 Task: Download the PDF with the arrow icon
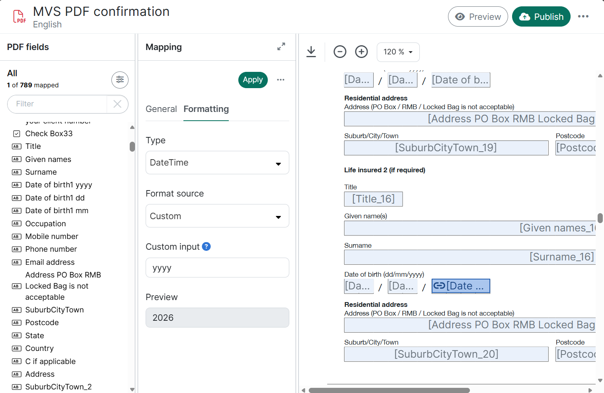(311, 52)
